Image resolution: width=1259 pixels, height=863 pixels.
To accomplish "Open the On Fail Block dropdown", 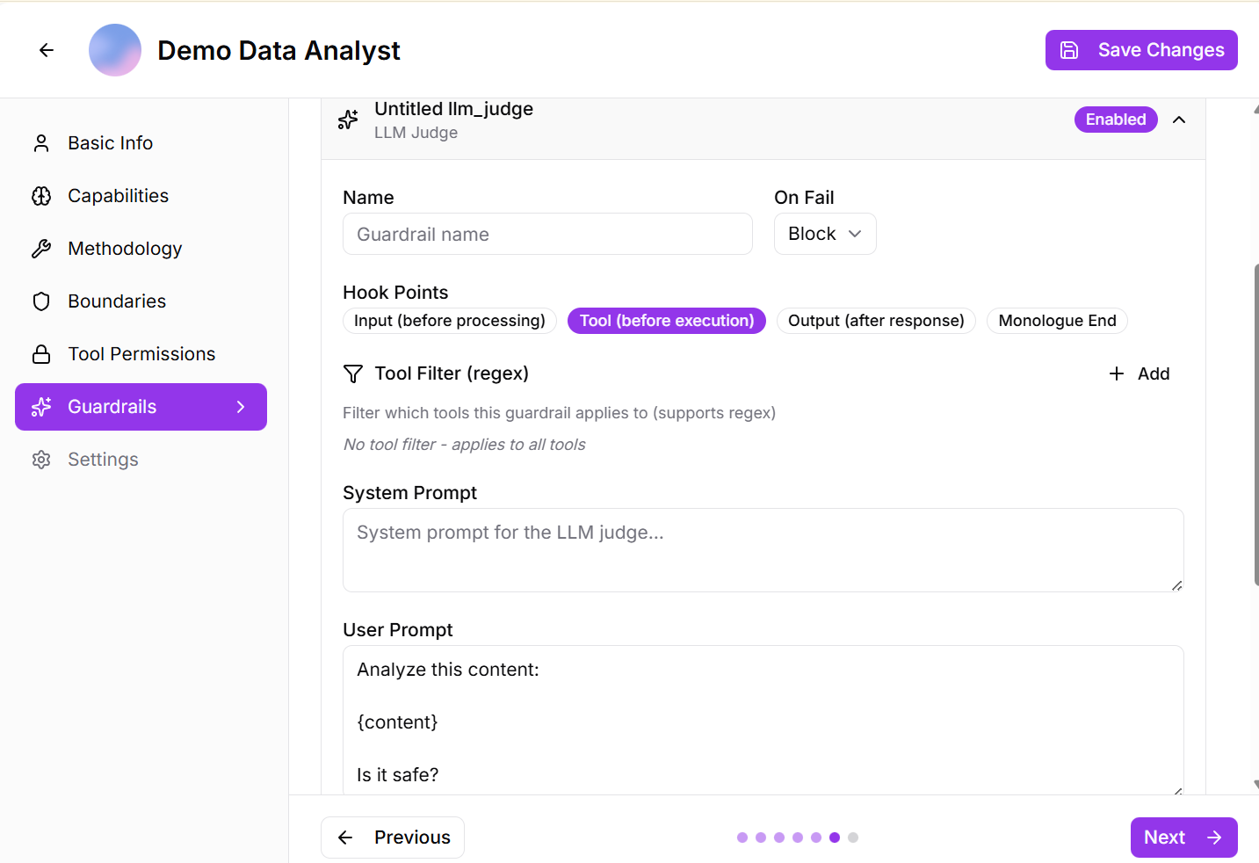I will (824, 234).
